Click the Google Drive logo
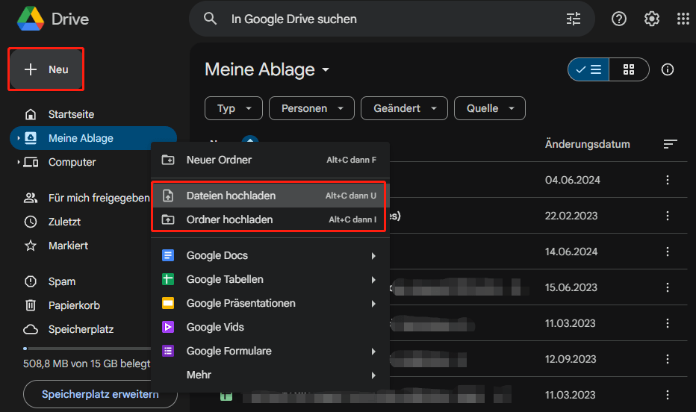The height and width of the screenshot is (412, 696). (31, 19)
